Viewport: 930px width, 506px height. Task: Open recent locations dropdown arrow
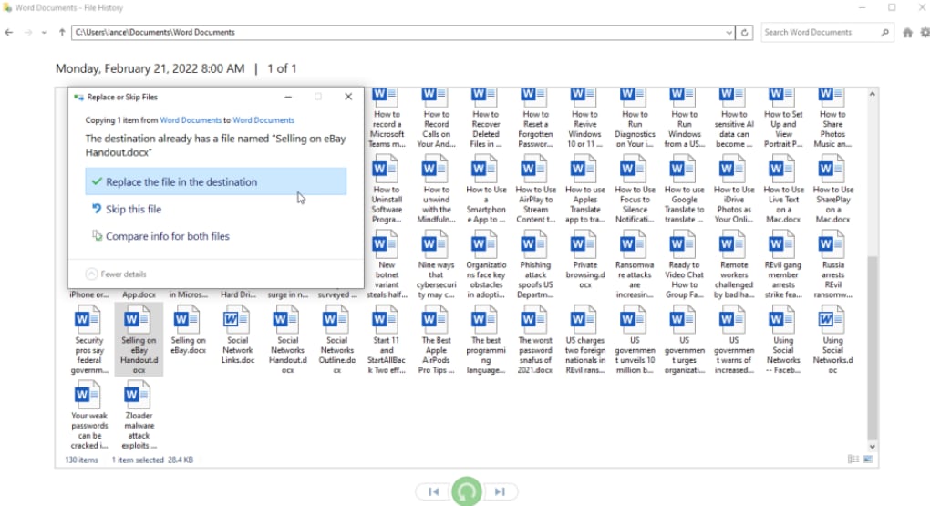click(x=44, y=33)
